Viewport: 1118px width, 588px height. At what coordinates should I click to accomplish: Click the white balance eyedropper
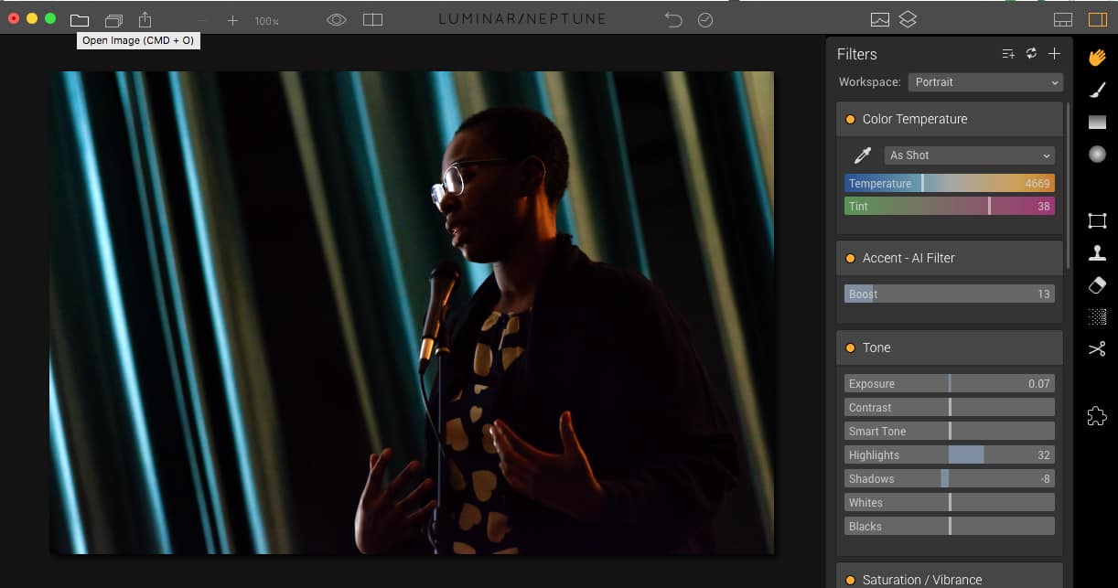[x=862, y=155]
